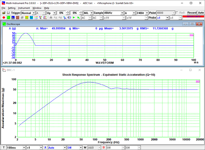This screenshot has width=205, height=150.
Task: Toggle the Roll checkbox
Action: click(177, 13)
